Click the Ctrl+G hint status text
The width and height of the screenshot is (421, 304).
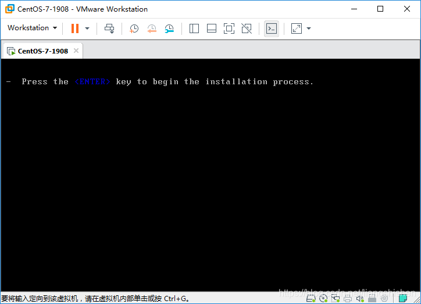coord(95,298)
